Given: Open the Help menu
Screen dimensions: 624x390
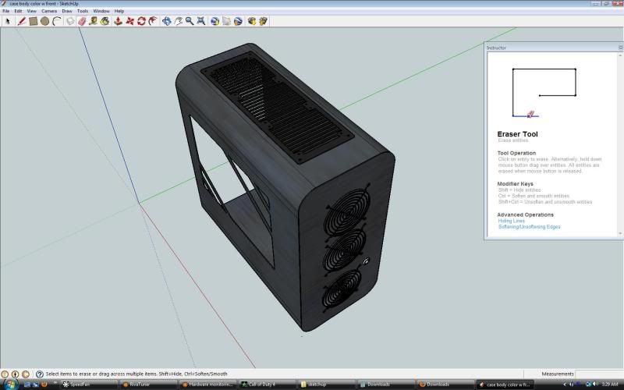Looking at the screenshot, I should point(119,11).
